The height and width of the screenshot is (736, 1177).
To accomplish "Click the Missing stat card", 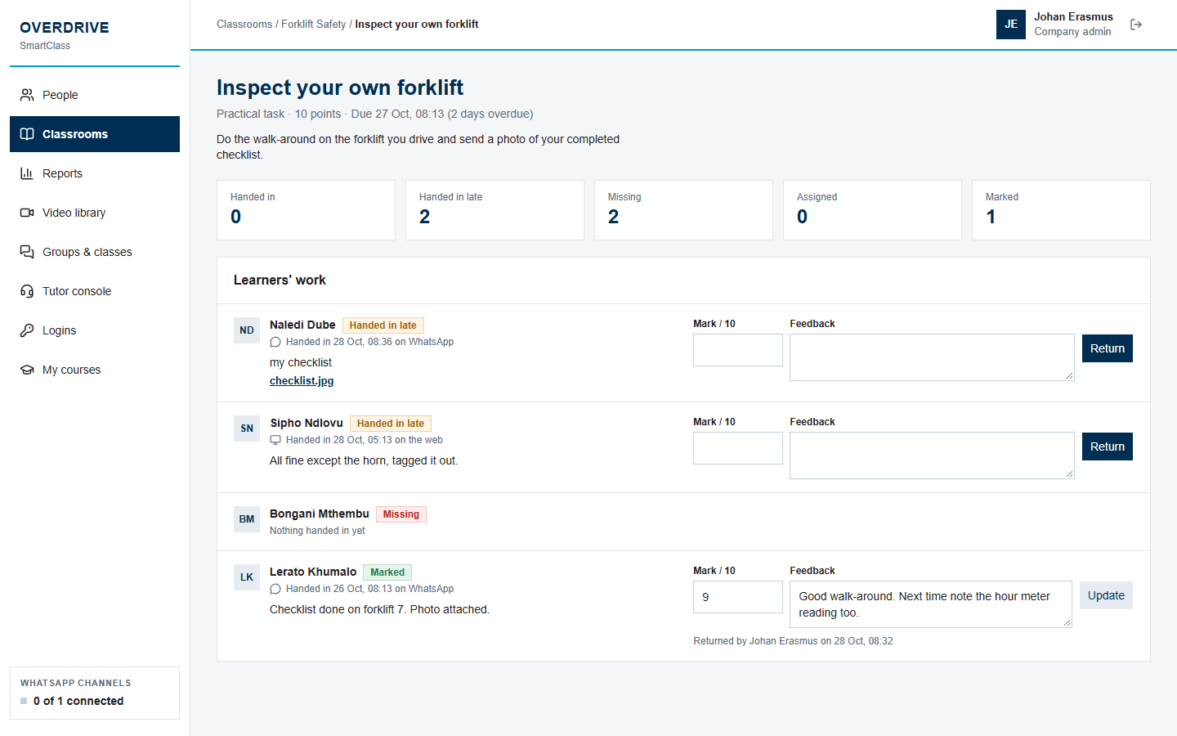I will pos(683,210).
